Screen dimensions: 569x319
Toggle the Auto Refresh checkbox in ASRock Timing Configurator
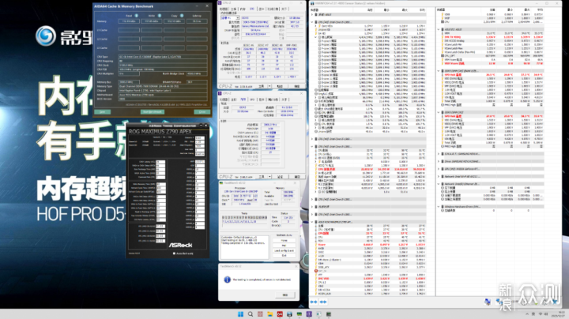[x=174, y=253]
